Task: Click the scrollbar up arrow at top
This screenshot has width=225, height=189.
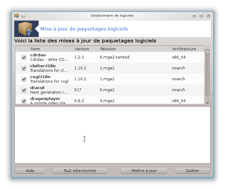Action: click(x=207, y=47)
